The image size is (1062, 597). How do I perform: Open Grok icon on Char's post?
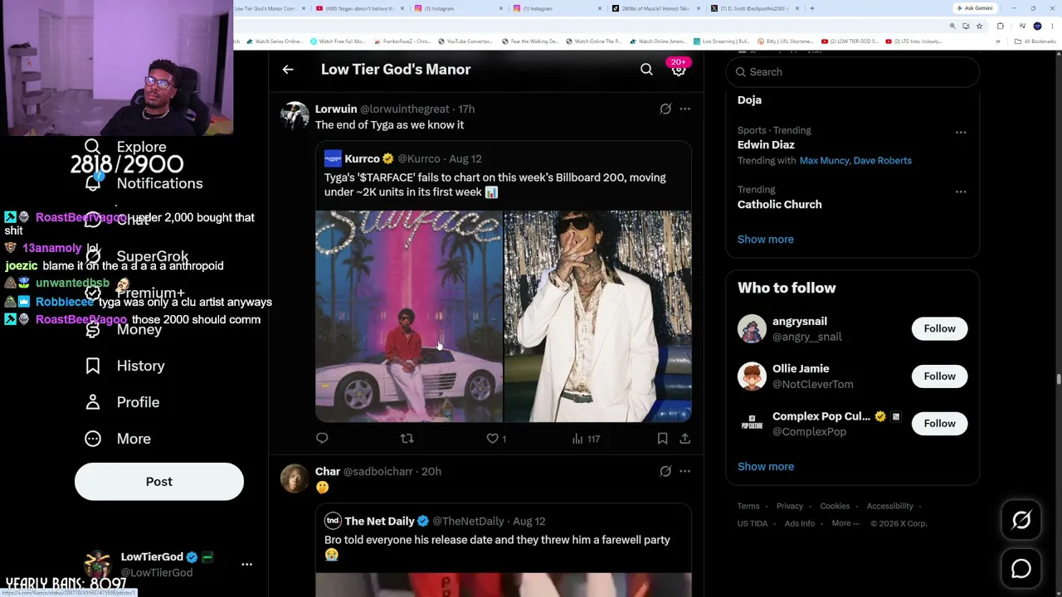point(665,471)
